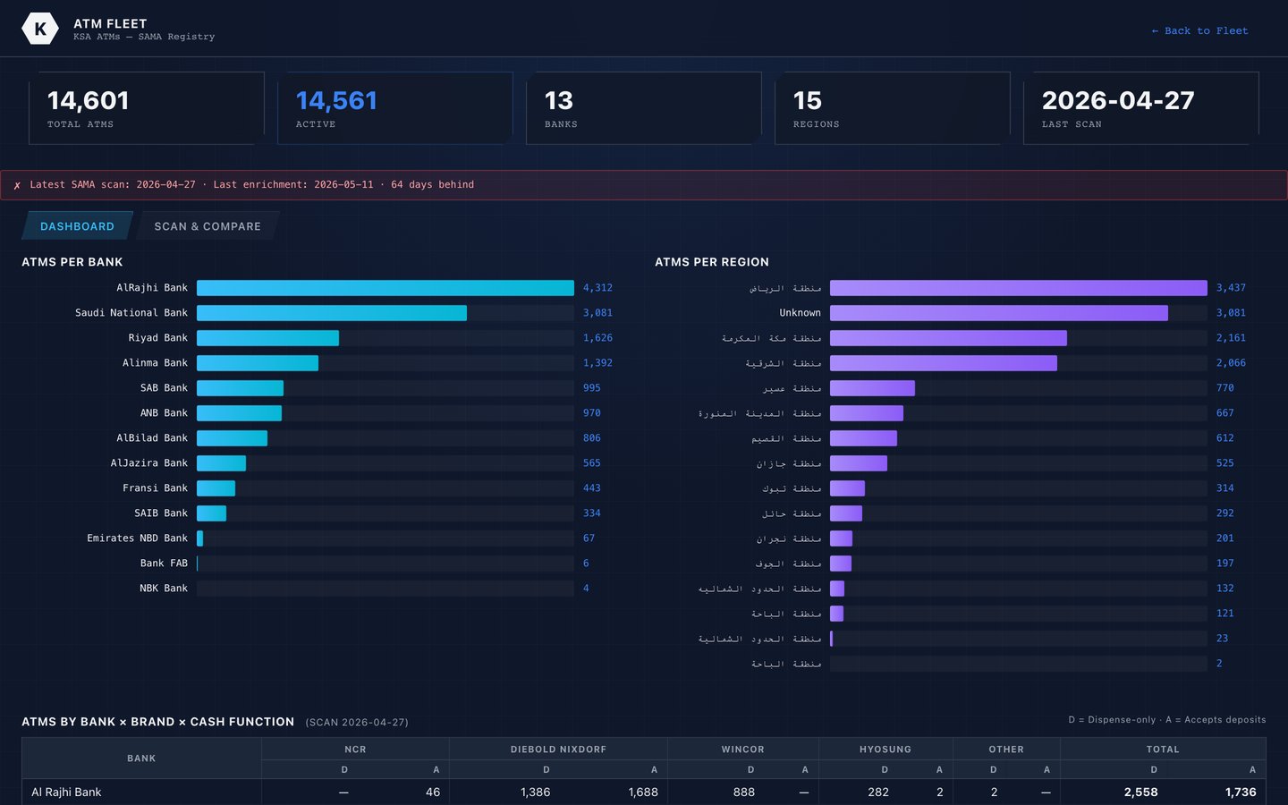The width and height of the screenshot is (1288, 805).
Task: Click the region value 201
Action: pyautogui.click(x=1225, y=538)
